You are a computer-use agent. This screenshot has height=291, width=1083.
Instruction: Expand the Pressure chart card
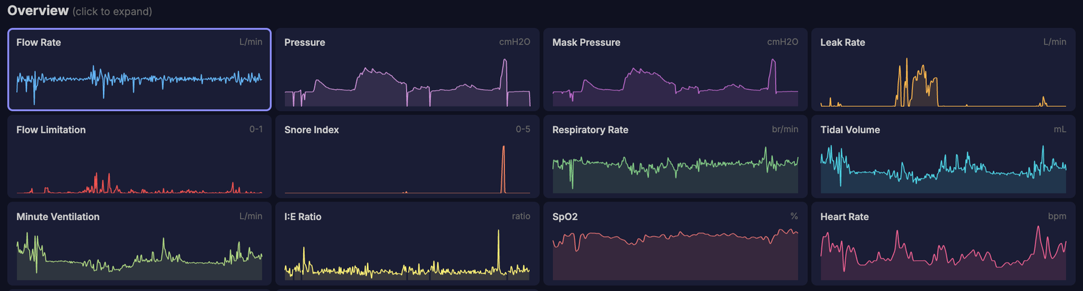tap(407, 69)
